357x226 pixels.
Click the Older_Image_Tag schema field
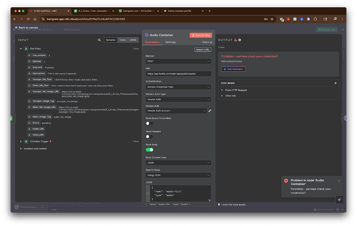[x=40, y=117]
